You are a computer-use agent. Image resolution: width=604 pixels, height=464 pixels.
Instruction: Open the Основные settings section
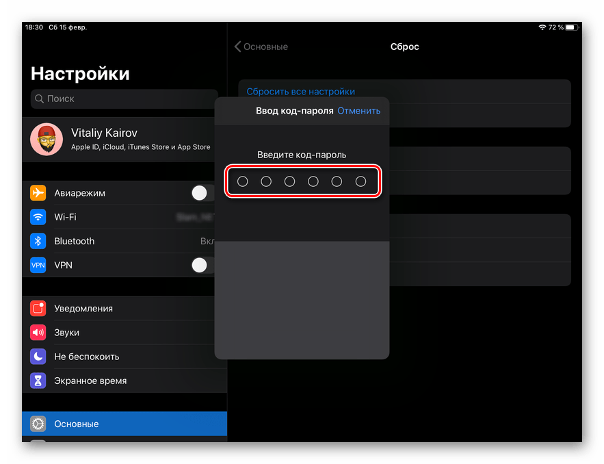[x=124, y=424]
